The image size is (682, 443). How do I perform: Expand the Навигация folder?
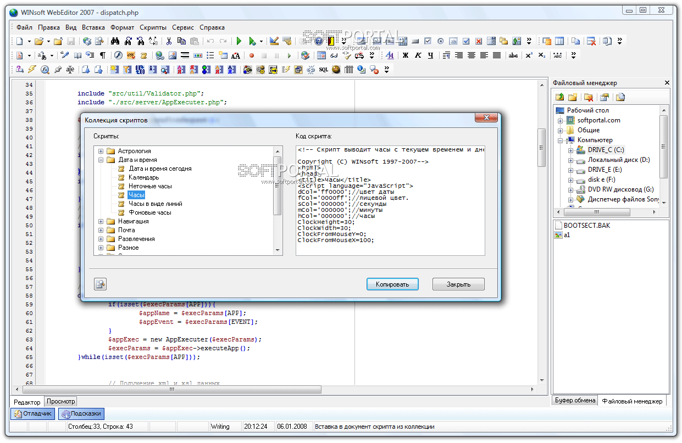coord(101,221)
